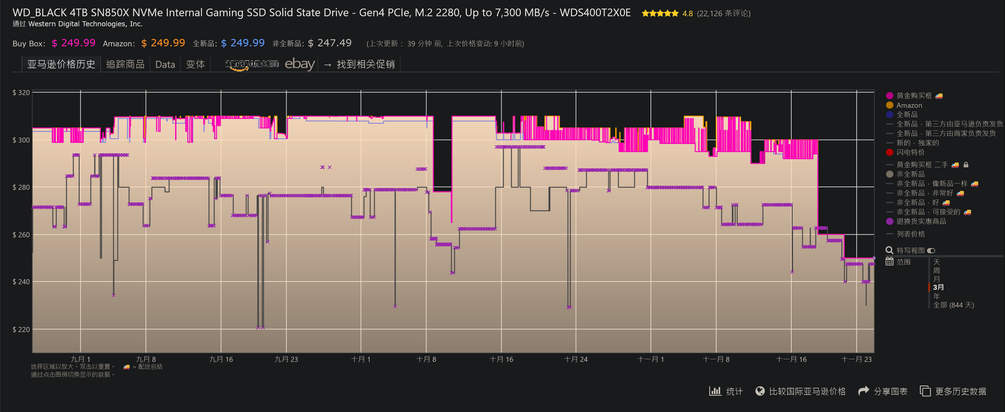Toggle 非全新品 好 series
1005x412 pixels.
tap(913, 202)
